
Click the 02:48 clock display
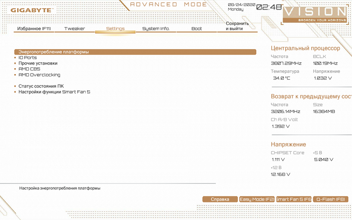tap(269, 7)
